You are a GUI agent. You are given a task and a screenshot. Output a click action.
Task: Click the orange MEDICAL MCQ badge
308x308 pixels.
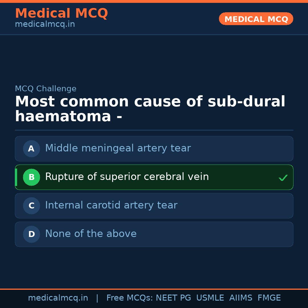click(256, 19)
